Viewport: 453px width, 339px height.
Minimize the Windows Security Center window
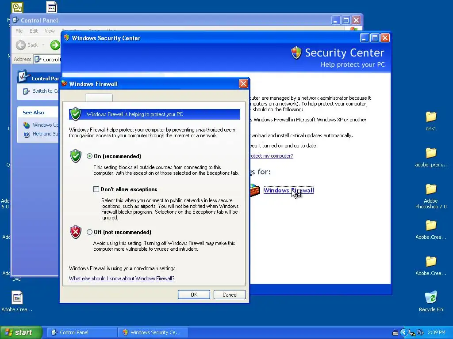tap(365, 38)
